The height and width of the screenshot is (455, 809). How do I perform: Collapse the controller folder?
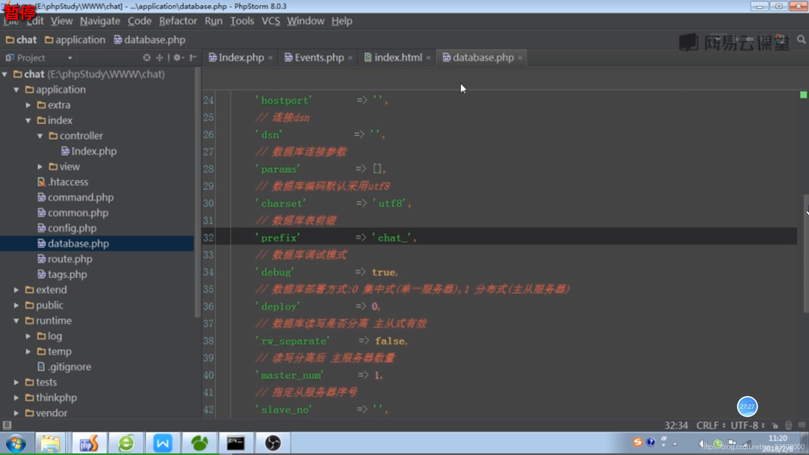[40, 136]
